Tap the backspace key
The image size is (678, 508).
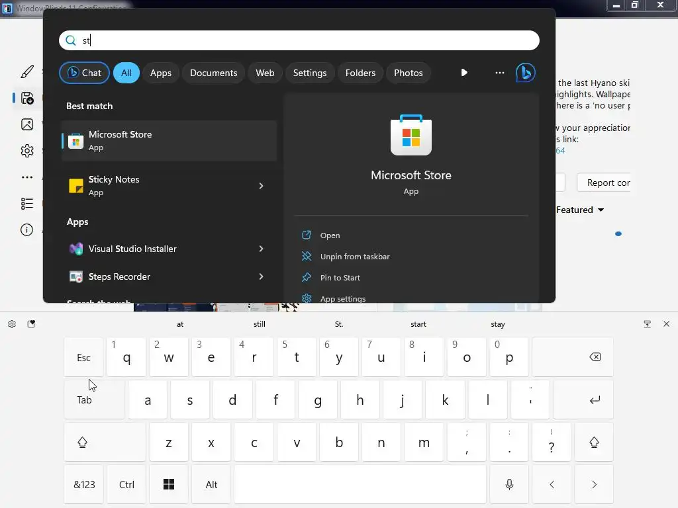point(573,357)
